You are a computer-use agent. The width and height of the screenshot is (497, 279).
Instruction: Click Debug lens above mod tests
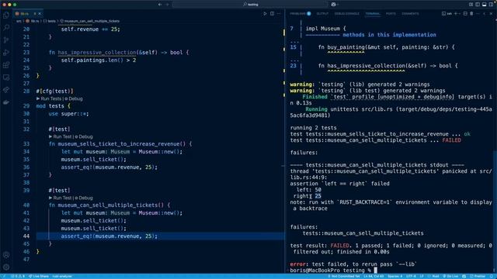[74, 98]
